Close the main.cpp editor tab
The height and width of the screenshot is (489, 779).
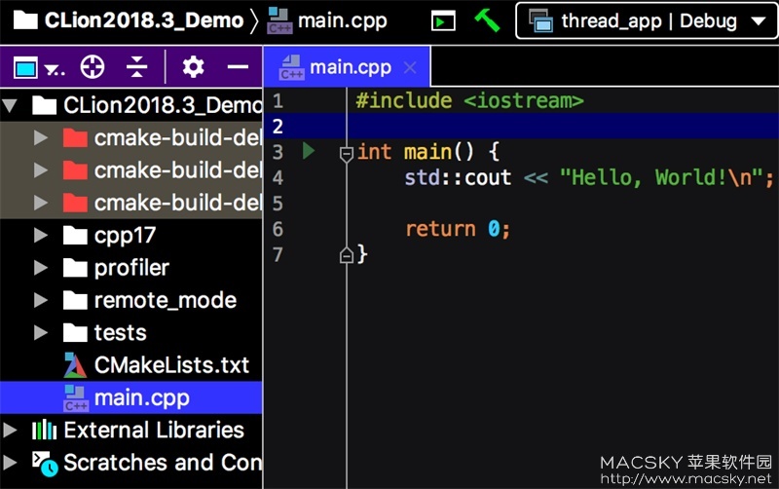pos(410,67)
